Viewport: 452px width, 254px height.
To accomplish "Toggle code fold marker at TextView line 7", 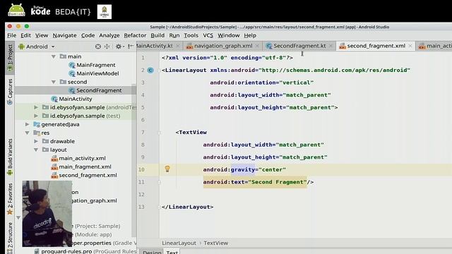I will [x=159, y=133].
